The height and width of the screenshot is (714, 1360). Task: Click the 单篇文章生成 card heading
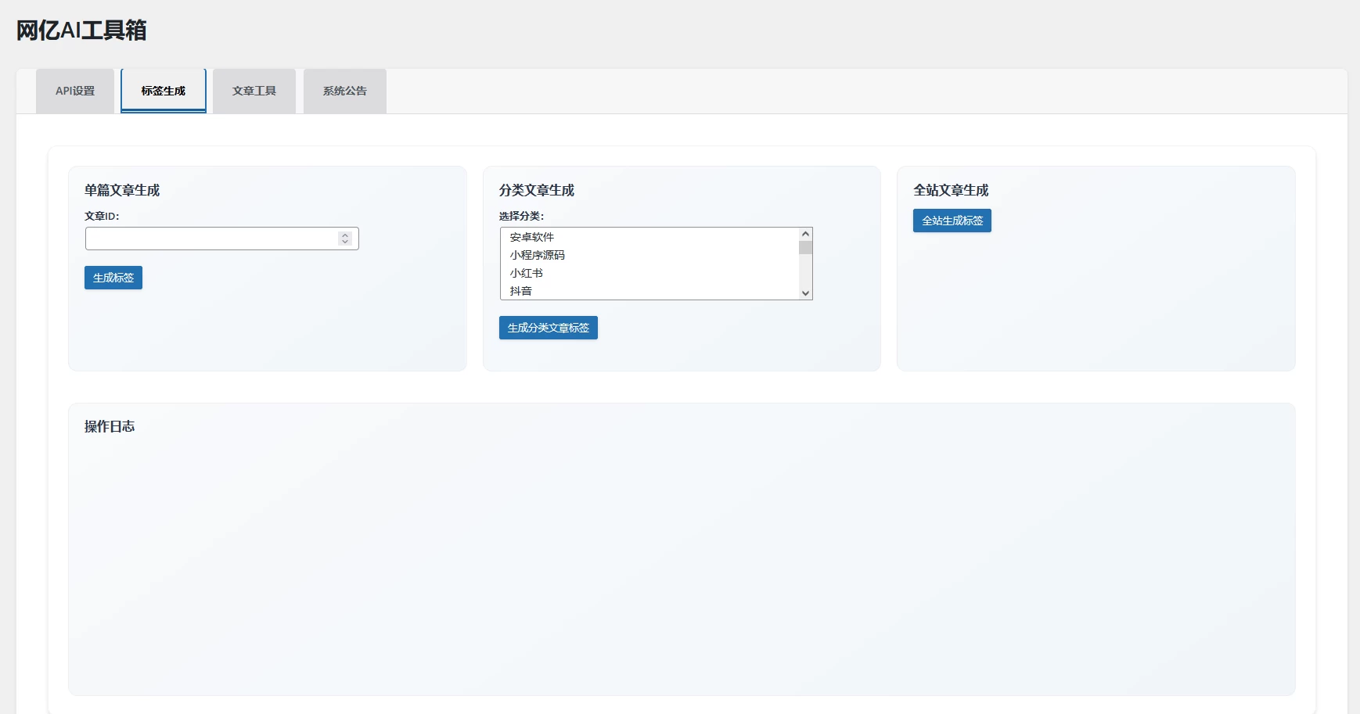(x=122, y=189)
